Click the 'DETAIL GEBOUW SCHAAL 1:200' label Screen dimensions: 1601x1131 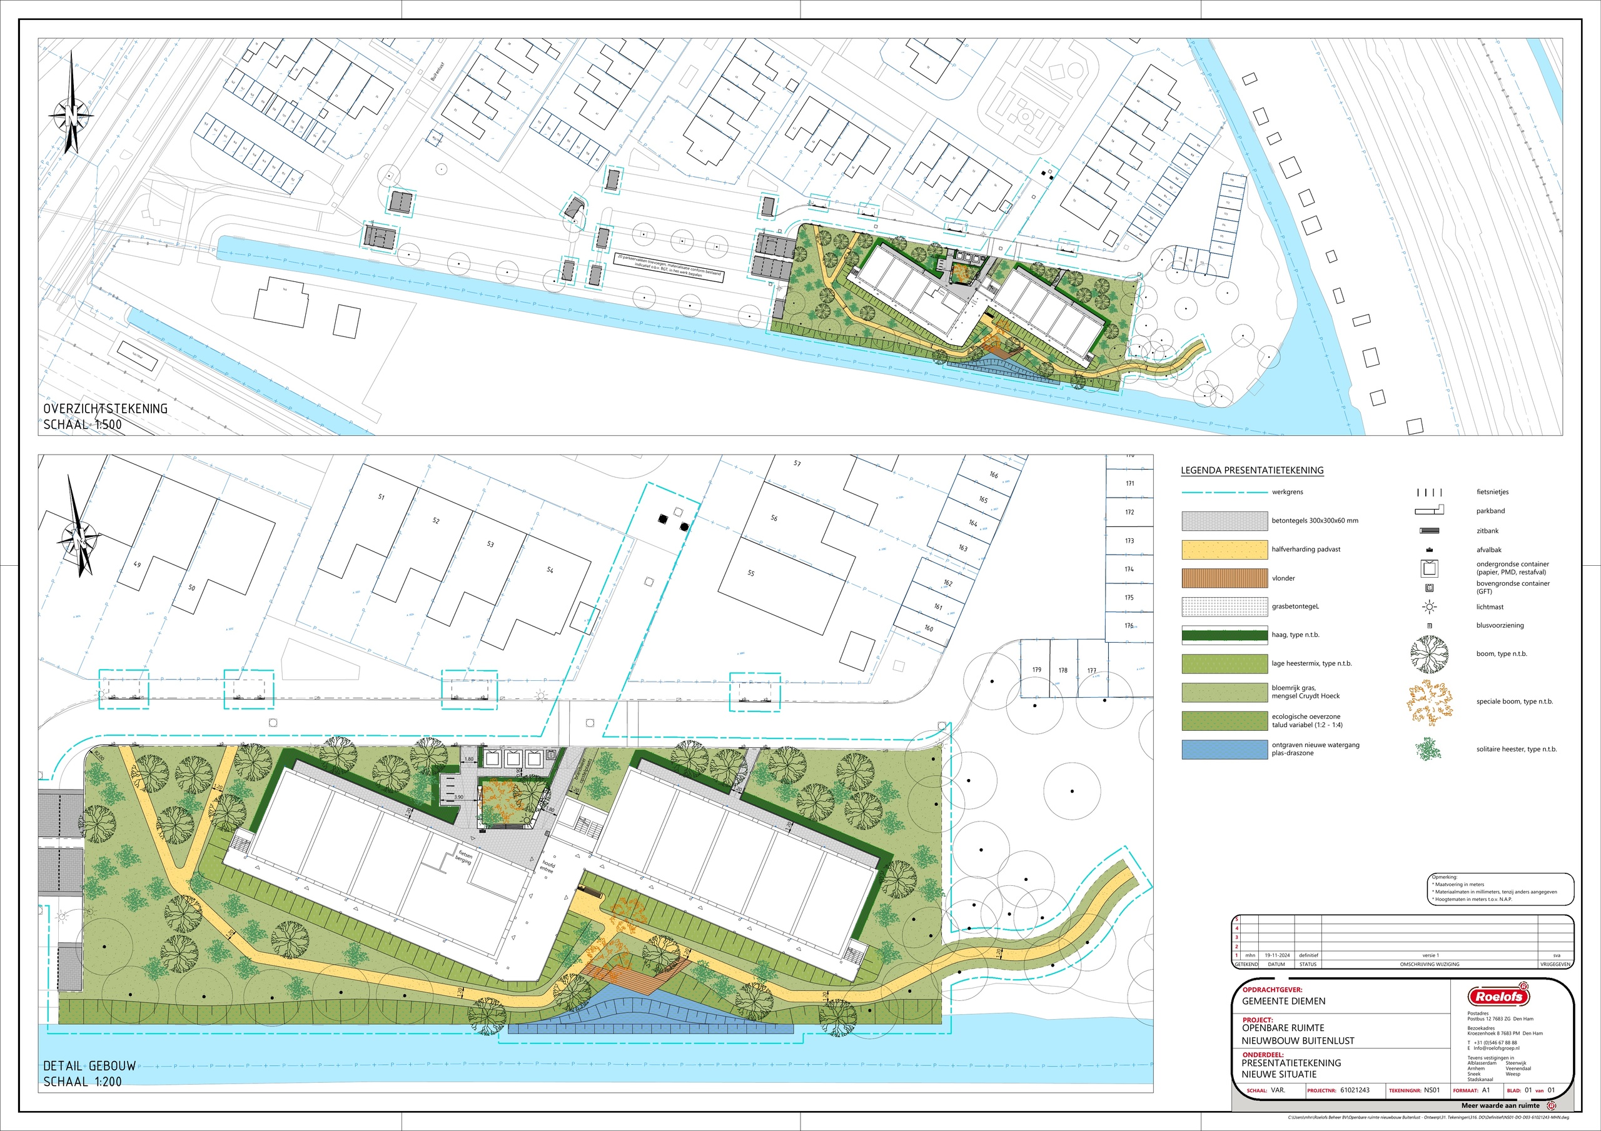(x=89, y=1074)
